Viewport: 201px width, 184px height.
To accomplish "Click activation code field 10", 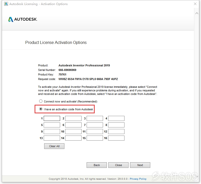I will coord(73,132).
